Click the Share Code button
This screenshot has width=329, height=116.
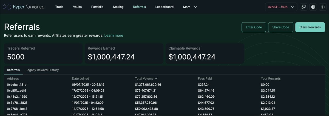click(x=280, y=27)
